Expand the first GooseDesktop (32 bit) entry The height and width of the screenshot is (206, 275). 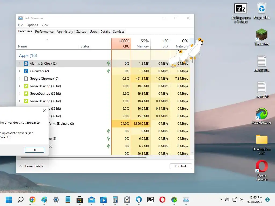click(x=19, y=86)
